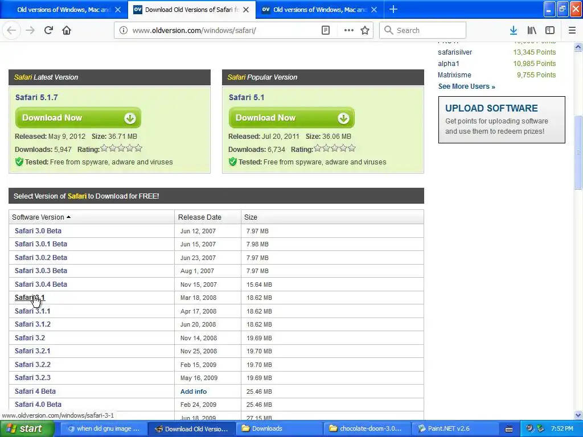Download Safari 5.1.7 with Download Now
Screen dimensions: 583x437
78,118
